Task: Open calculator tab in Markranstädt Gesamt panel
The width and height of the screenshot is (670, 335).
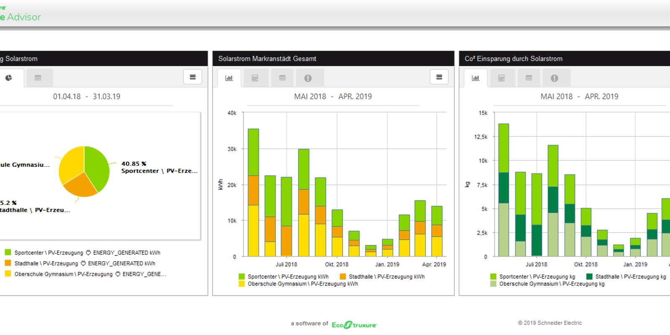Action: [x=255, y=78]
